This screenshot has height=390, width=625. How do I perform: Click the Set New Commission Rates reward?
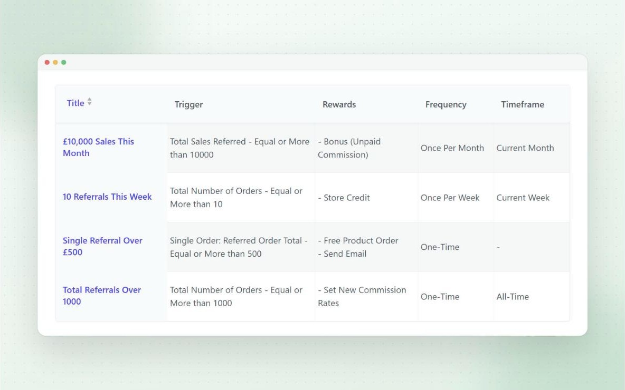pyautogui.click(x=362, y=297)
